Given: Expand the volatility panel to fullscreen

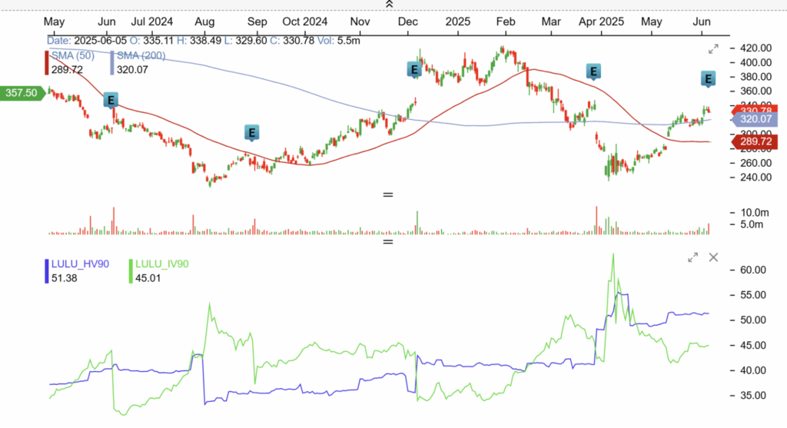Looking at the screenshot, I should point(692,257).
